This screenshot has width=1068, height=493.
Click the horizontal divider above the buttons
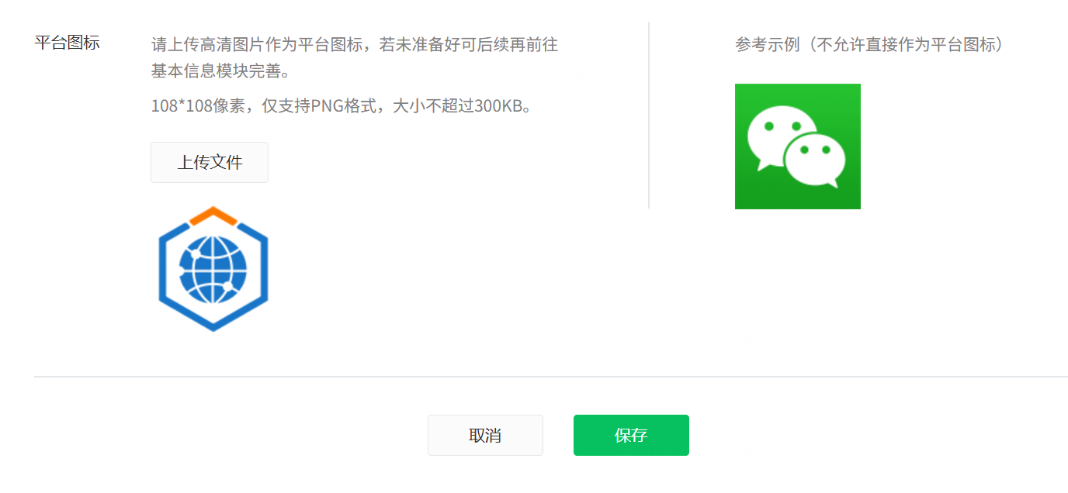click(551, 377)
